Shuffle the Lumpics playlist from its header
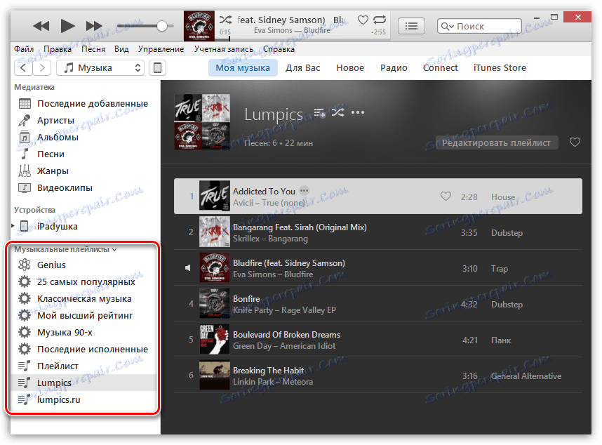 point(338,112)
